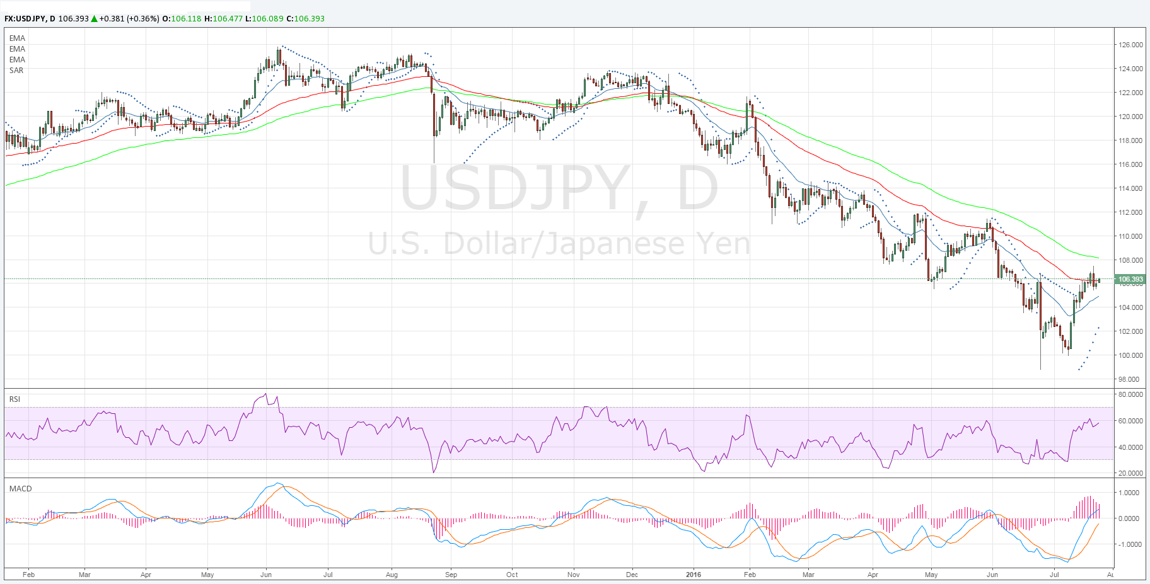Click the 116.000 price axis label
This screenshot has width=1150, height=584.
pyautogui.click(x=1130, y=164)
